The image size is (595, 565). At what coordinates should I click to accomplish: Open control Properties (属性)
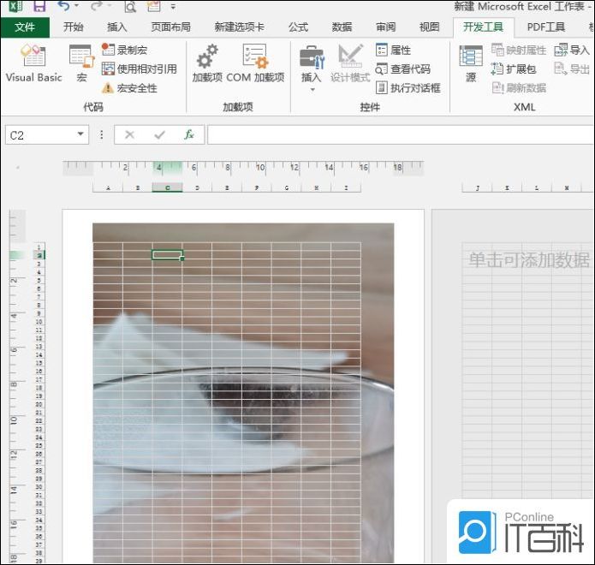[x=393, y=50]
